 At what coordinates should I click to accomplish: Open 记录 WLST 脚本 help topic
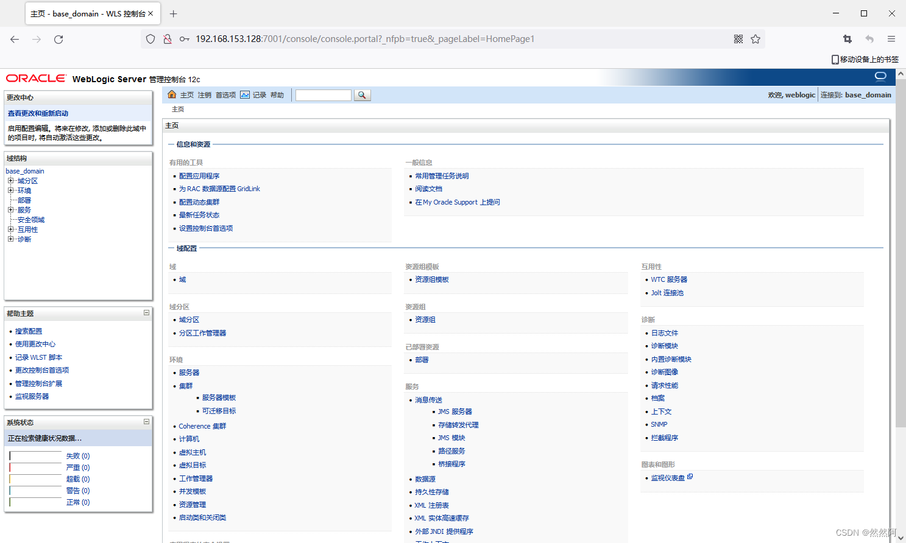tap(38, 357)
